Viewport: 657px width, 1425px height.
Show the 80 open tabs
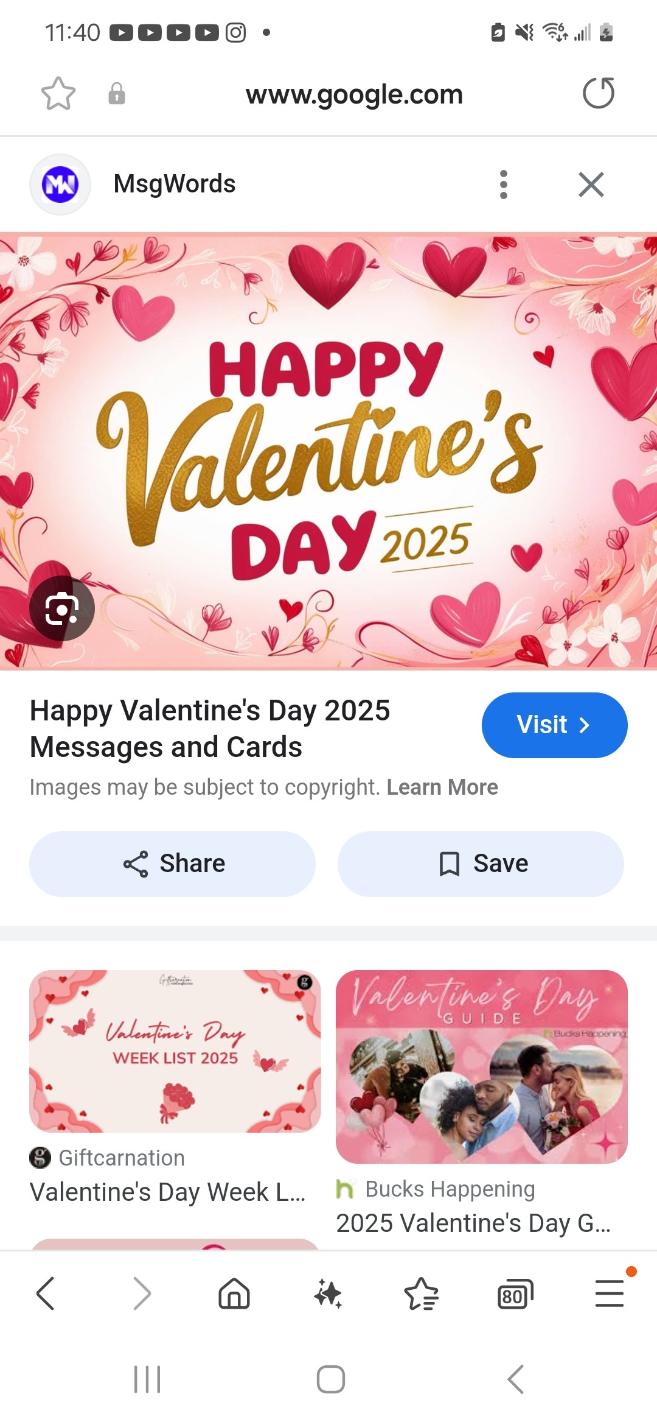point(515,1294)
